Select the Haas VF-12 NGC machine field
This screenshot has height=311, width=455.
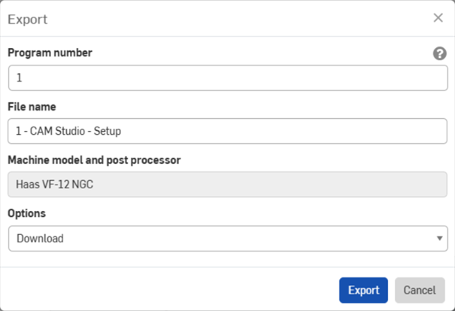coord(228,184)
